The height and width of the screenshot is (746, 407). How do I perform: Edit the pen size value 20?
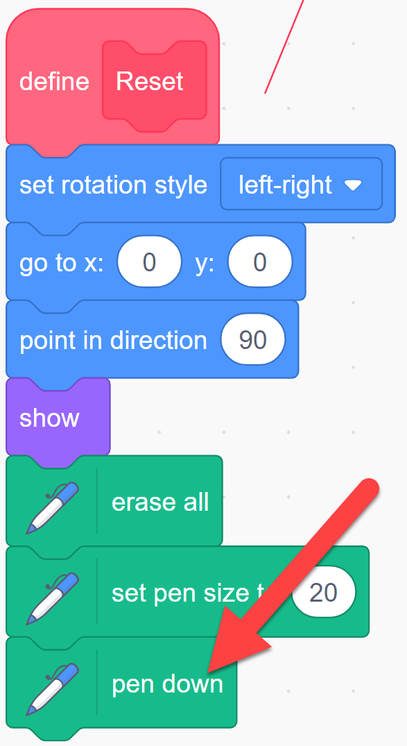[x=323, y=593]
